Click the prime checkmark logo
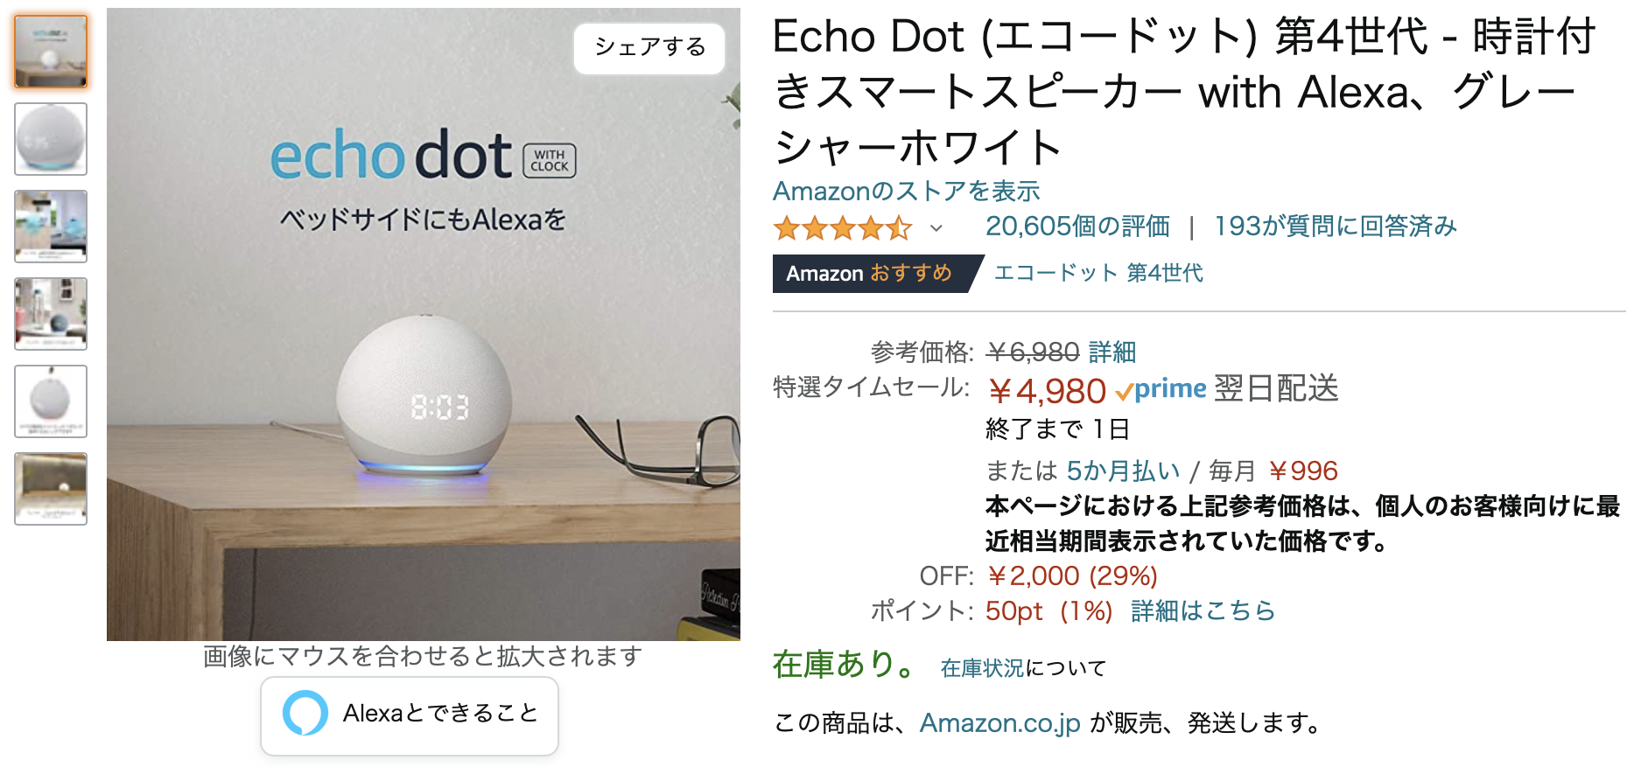This screenshot has height=781, width=1641. coord(1161,389)
